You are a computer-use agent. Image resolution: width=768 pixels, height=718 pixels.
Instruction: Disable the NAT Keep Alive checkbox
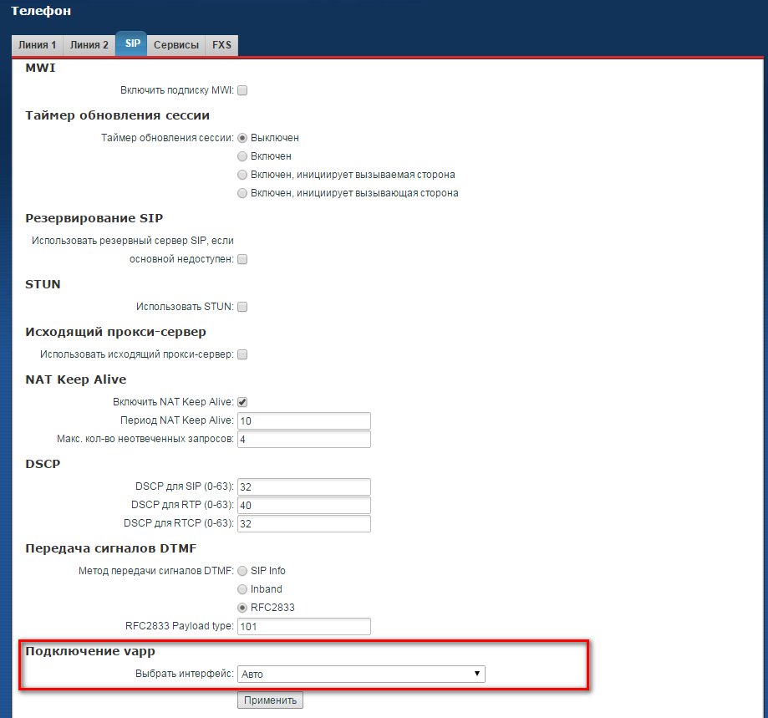tap(243, 402)
